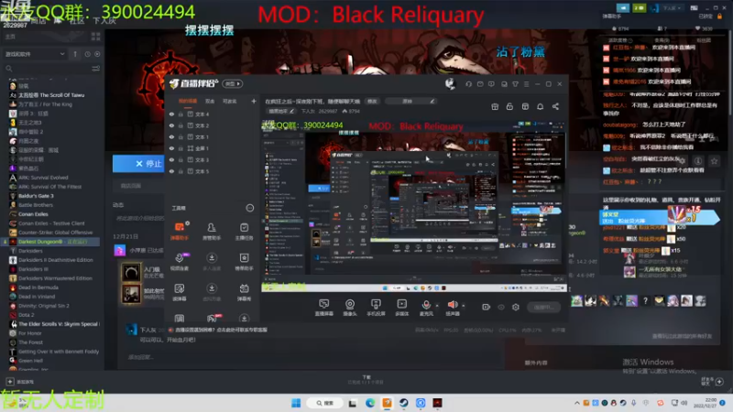Screen dimensions: 733x412
Task: Hide the 全屏 1 layer
Action: [x=171, y=148]
